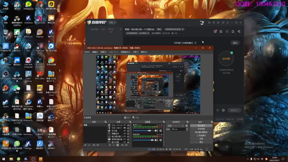
Task: Click 工作室模式 button in OBS
Action: tap(201, 136)
